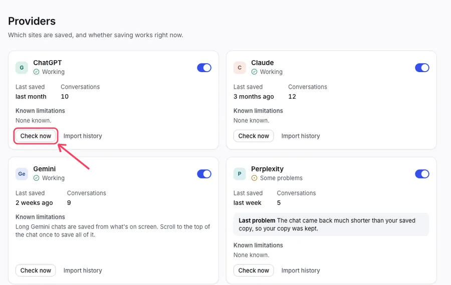Click Gemini's 'Working' status label
Viewport: 451px width, 285px height.
pos(53,178)
